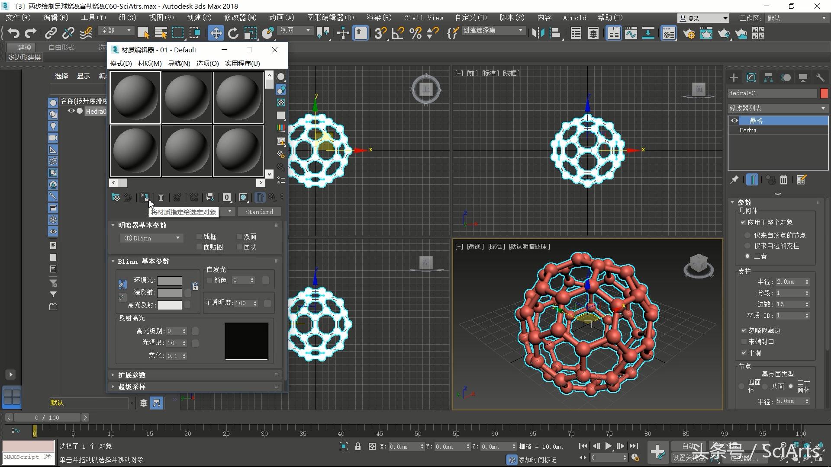Click the Undo arrow icon
The image size is (831, 467).
pyautogui.click(x=13, y=33)
